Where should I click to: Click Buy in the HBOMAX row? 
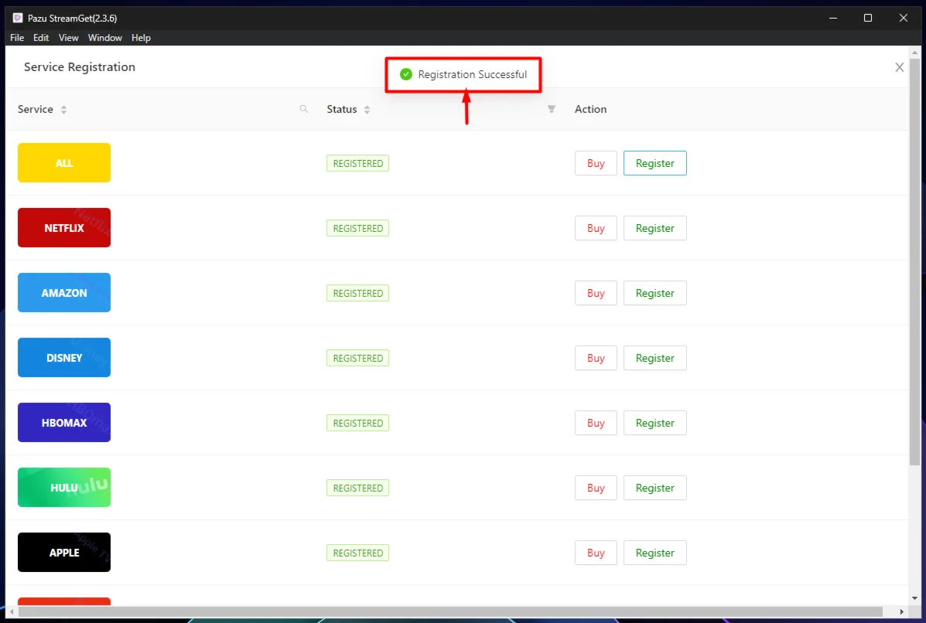tap(596, 423)
